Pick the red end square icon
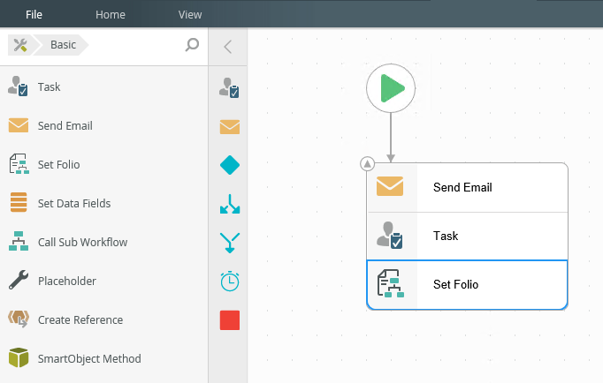The height and width of the screenshot is (383, 603). coord(230,320)
